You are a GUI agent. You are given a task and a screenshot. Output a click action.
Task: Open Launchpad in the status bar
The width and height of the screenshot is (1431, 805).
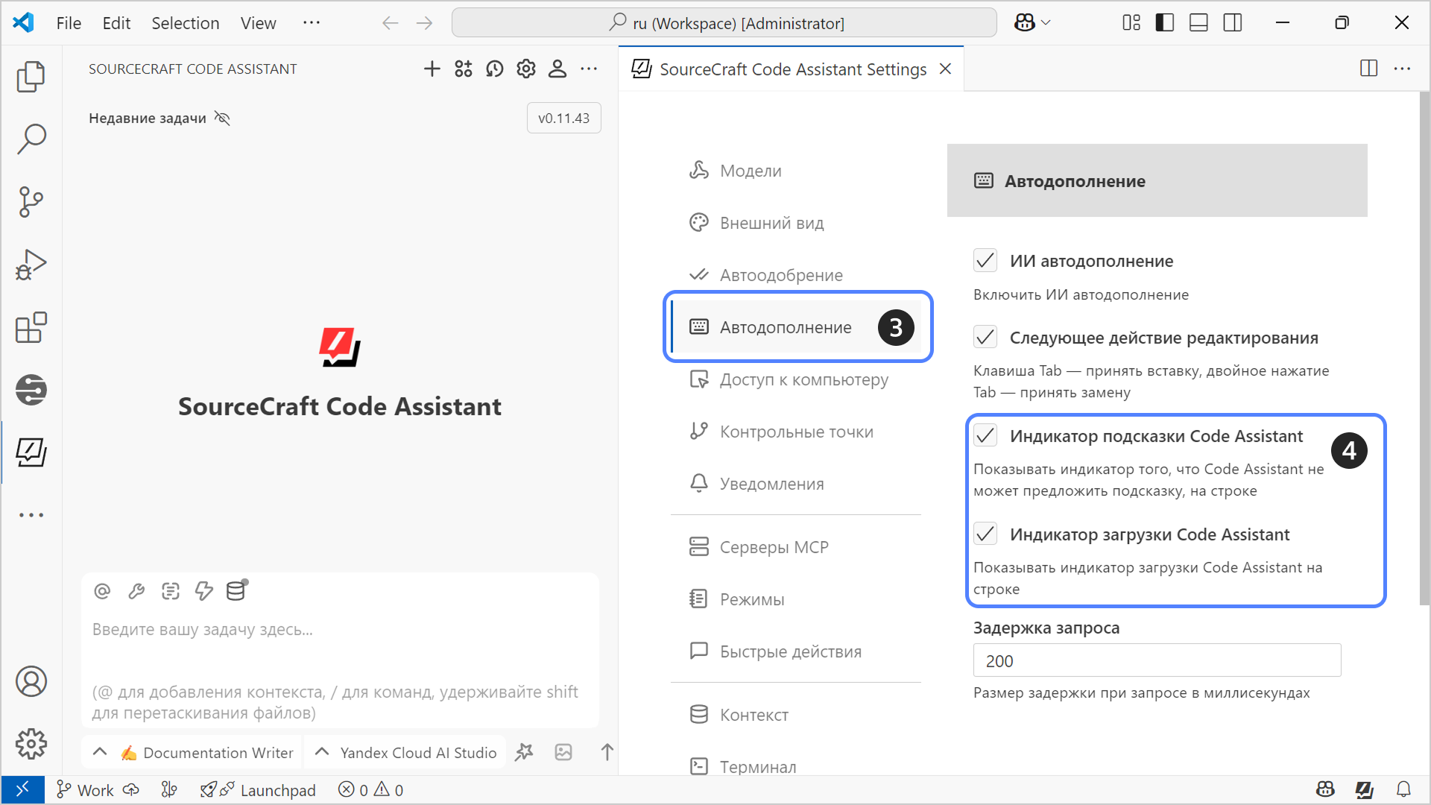(x=258, y=790)
